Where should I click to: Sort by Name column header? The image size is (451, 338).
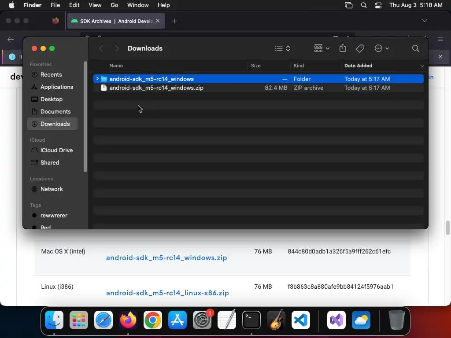[116, 66]
